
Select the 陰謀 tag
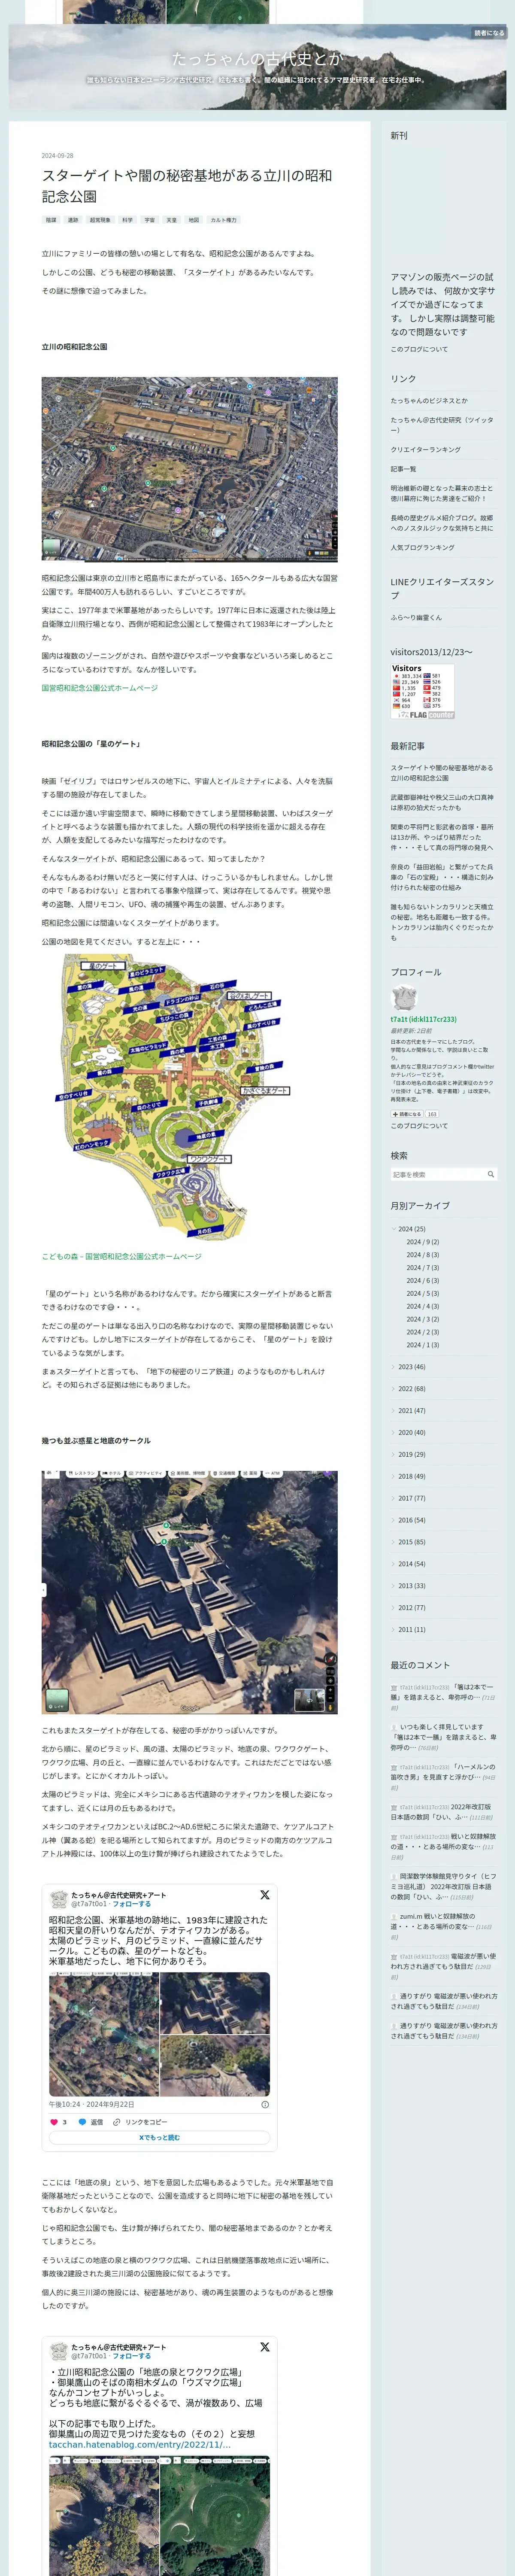click(x=51, y=220)
